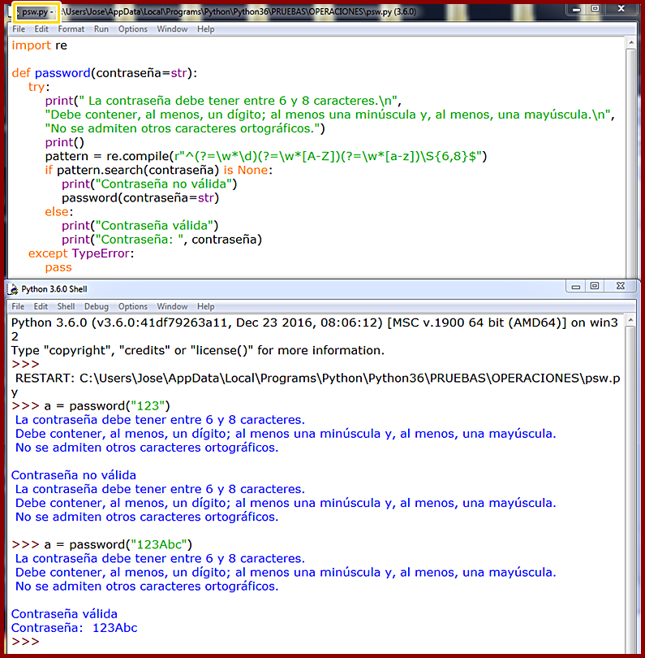This screenshot has height=658, width=645.
Task: Open Debug menu in Python Shell window
Action: [96, 306]
